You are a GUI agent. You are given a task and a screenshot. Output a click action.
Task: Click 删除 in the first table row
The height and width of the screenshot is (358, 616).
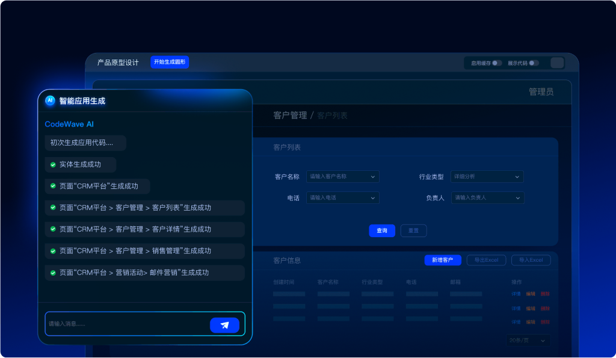point(545,294)
